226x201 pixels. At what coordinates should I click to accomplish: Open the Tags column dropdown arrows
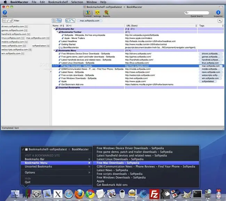(x=223, y=26)
